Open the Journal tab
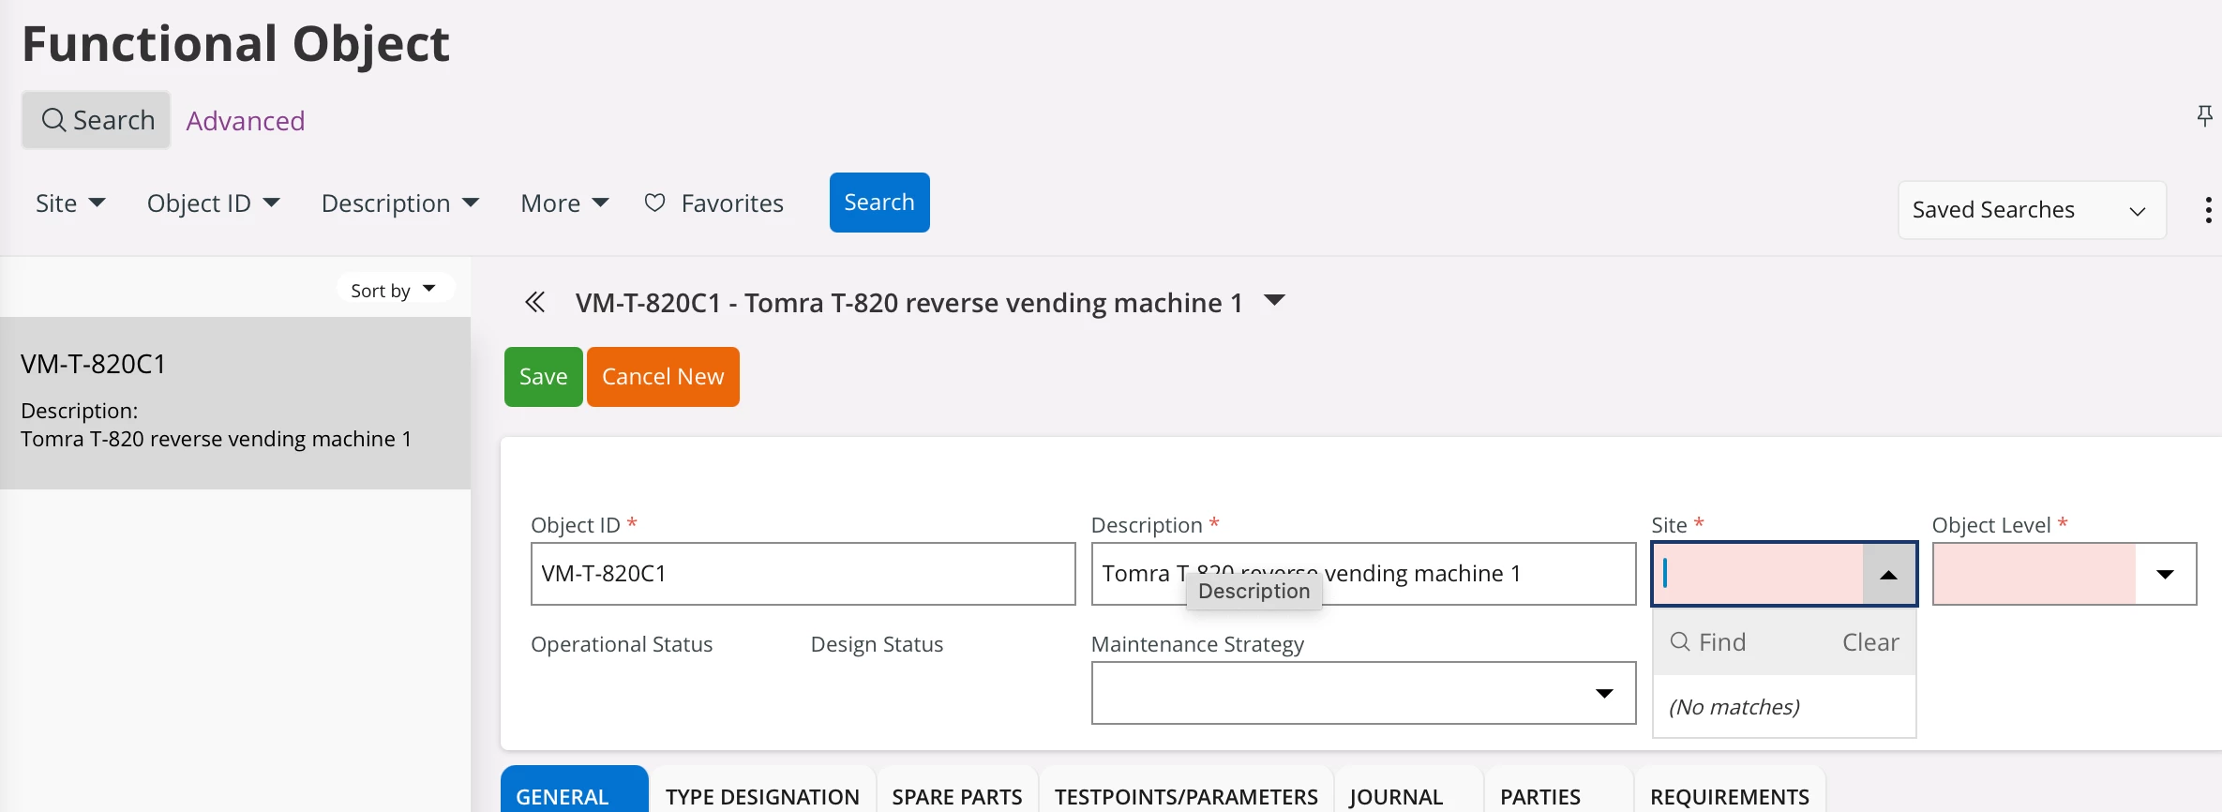This screenshot has height=812, width=2222. 1395,796
